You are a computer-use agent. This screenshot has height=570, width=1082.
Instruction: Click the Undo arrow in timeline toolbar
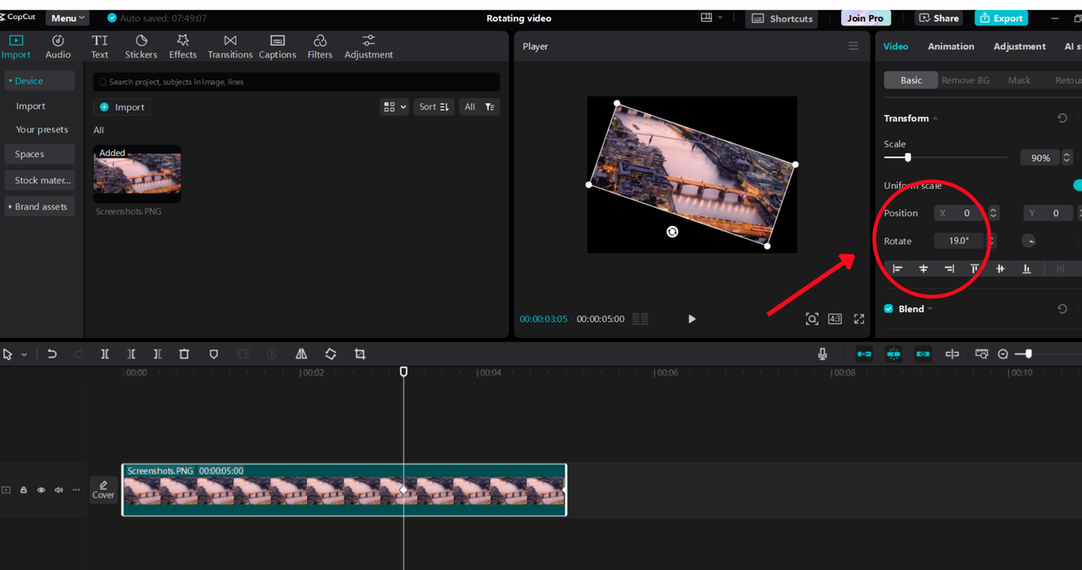pyautogui.click(x=52, y=355)
